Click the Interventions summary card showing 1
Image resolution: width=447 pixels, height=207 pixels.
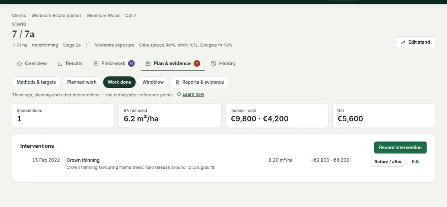tap(63, 116)
